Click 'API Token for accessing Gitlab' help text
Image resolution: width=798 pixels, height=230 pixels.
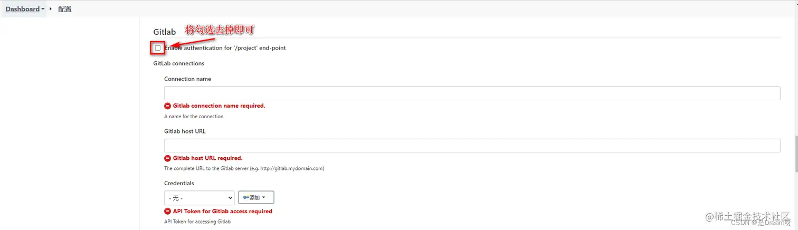click(x=197, y=222)
